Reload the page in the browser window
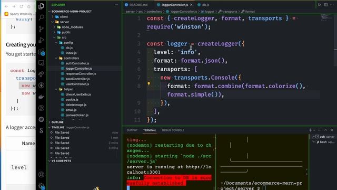337x190 pixels. click(x=21, y=6)
